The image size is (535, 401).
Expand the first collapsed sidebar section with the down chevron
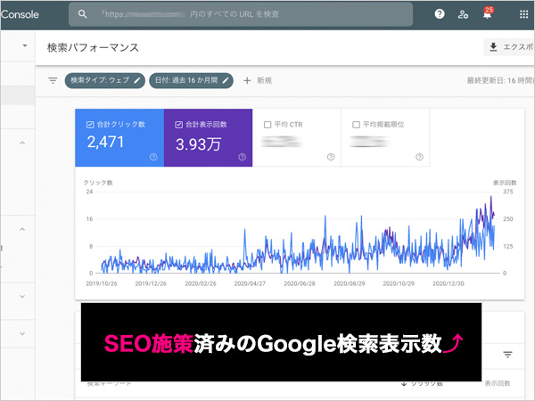pyautogui.click(x=22, y=297)
